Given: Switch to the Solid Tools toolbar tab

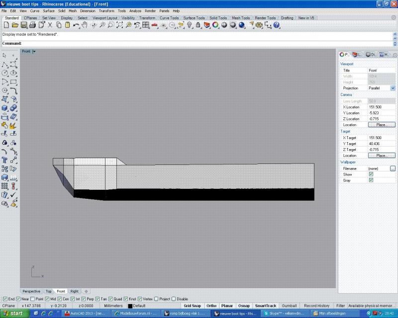Looking at the screenshot, I should pyautogui.click(x=218, y=18).
